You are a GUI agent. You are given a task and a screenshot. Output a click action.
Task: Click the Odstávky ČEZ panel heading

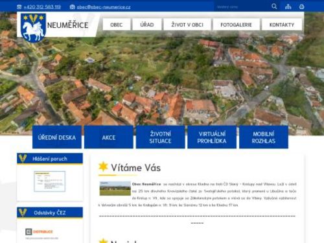pos(50,213)
